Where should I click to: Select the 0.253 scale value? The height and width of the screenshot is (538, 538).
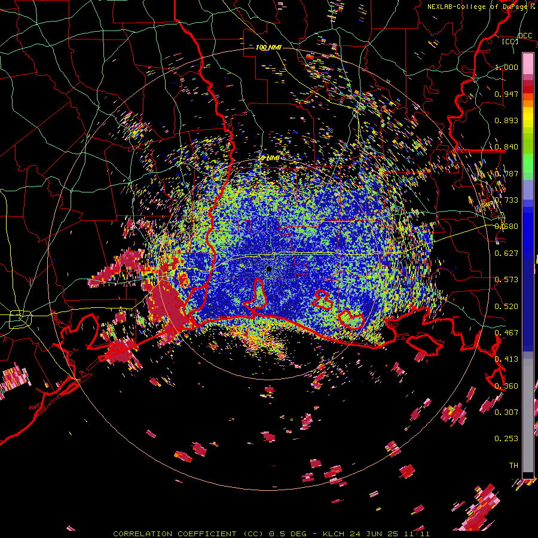point(506,439)
